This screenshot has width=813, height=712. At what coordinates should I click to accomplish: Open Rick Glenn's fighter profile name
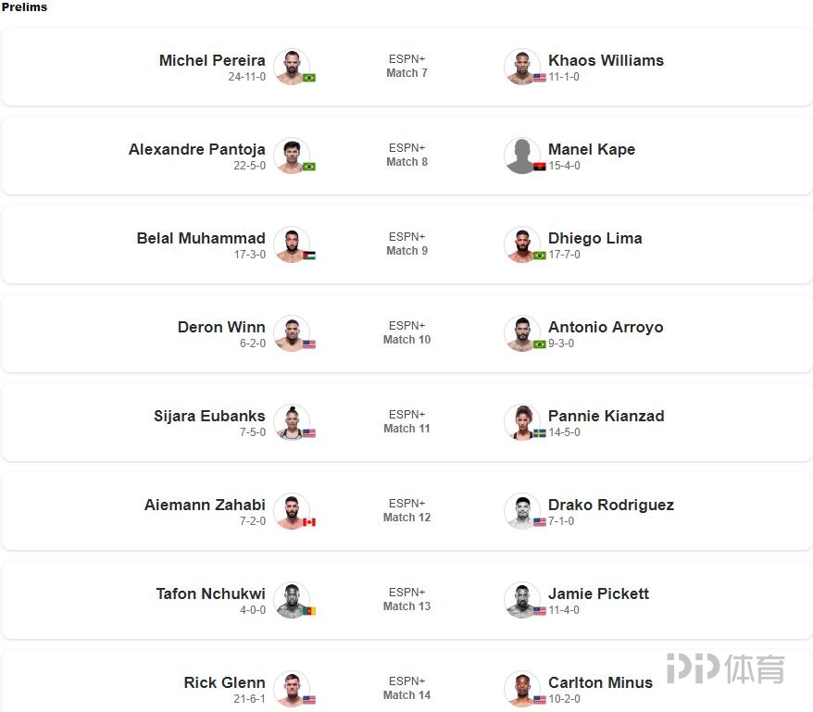224,682
